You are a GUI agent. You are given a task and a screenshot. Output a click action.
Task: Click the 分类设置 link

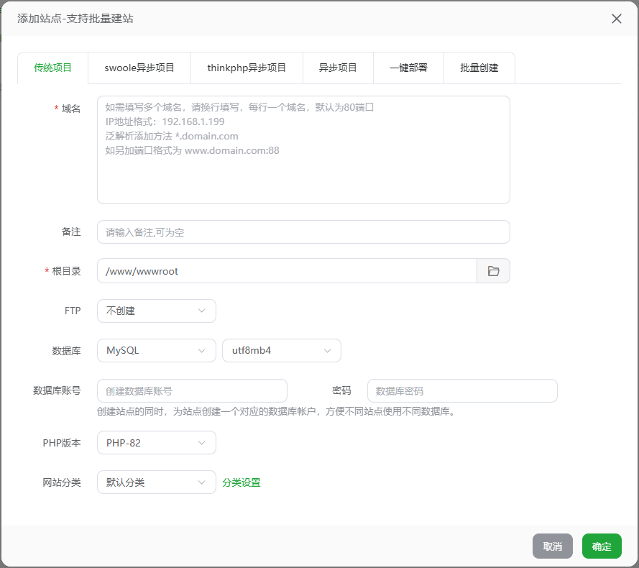click(x=242, y=483)
